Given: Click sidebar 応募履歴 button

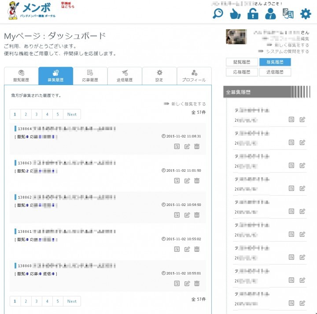Looking at the screenshot, I should coord(242,72).
